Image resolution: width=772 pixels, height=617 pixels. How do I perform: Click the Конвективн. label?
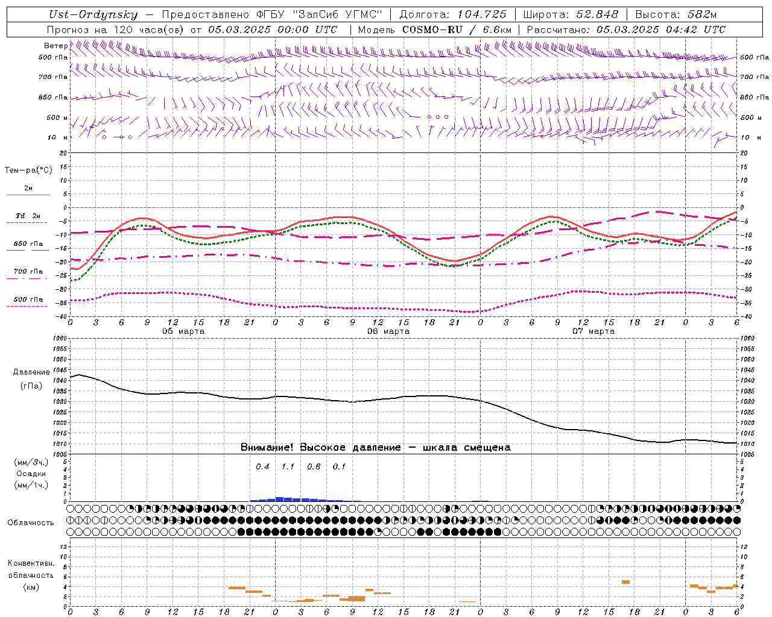click(x=31, y=563)
